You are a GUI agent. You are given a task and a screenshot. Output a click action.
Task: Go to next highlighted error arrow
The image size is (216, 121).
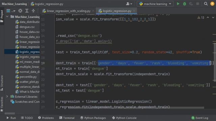[213, 17]
